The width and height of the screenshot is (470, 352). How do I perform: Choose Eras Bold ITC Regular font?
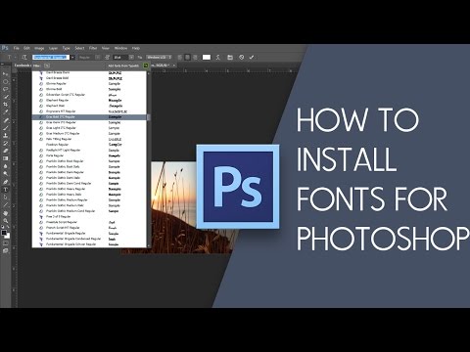(89, 117)
